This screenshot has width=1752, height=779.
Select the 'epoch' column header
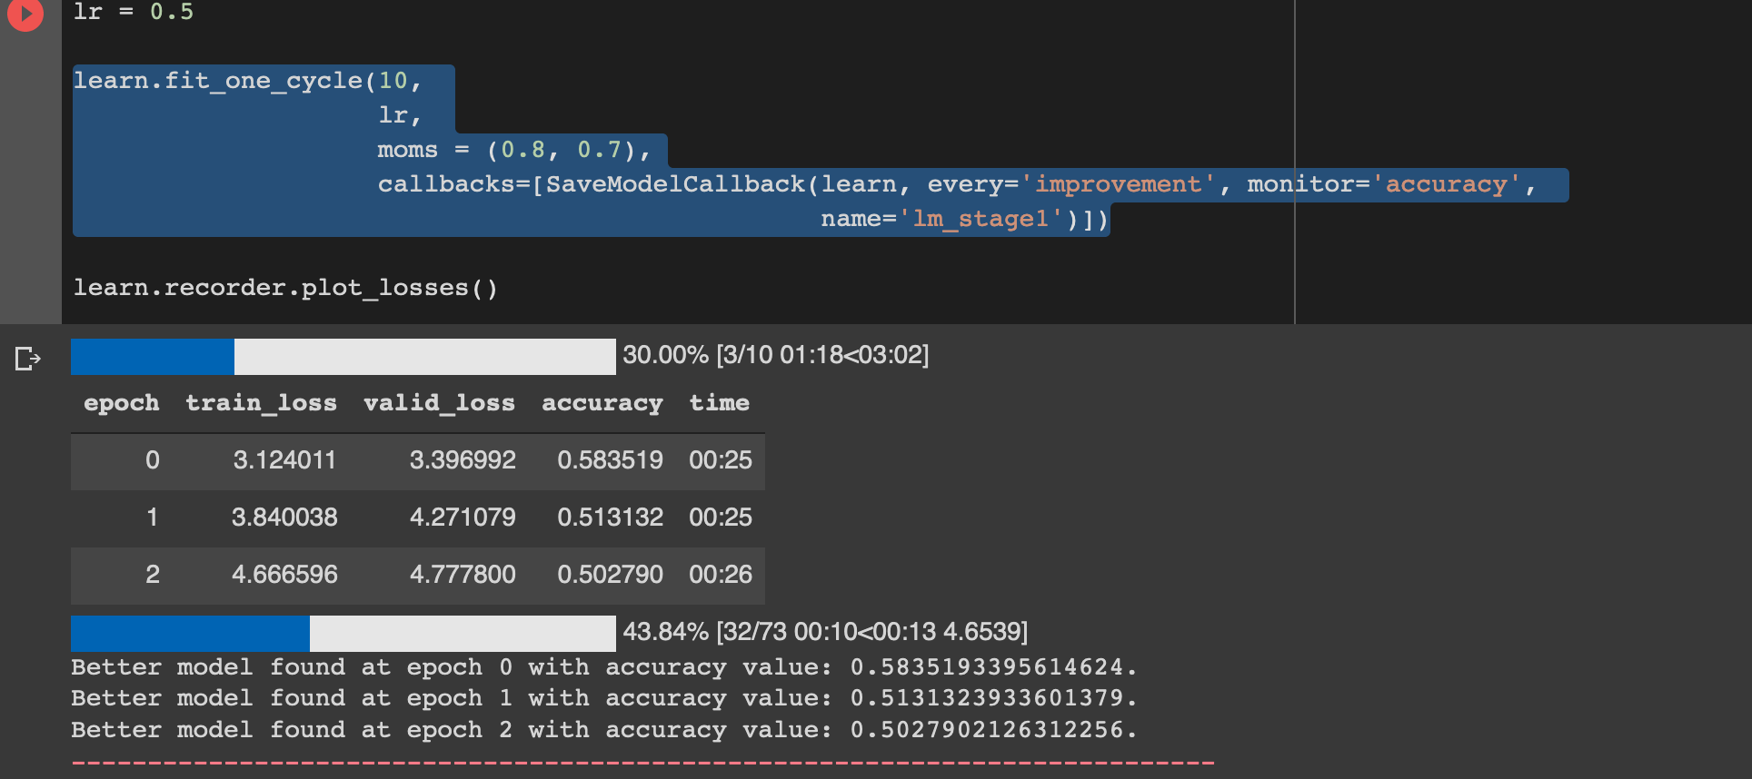click(x=122, y=403)
